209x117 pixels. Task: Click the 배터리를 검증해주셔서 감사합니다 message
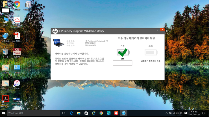pos(72,54)
